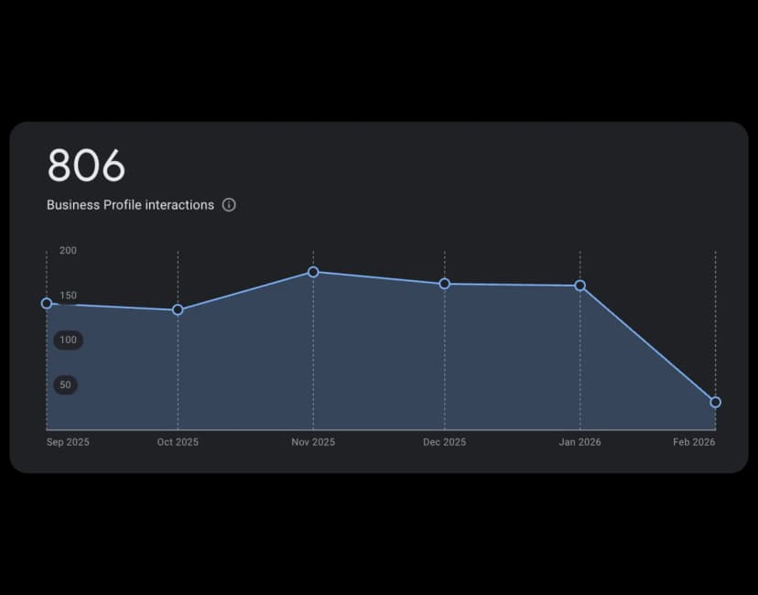Select the Oct 2025 data point marker
This screenshot has height=595, width=758.
tap(177, 310)
